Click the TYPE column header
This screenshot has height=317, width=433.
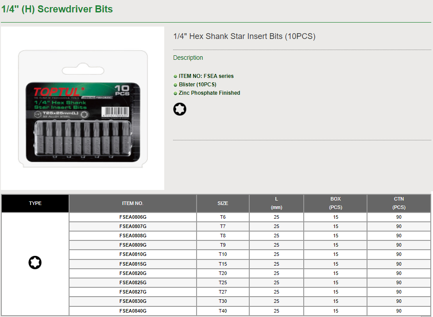[x=35, y=203]
